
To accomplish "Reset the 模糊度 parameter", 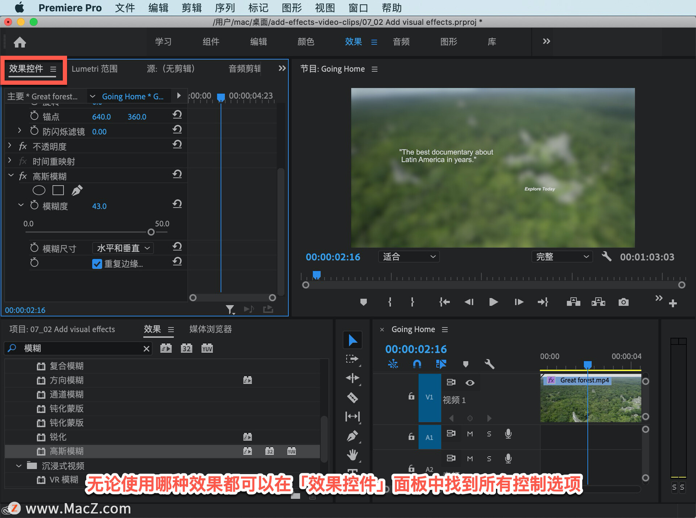I will [177, 204].
